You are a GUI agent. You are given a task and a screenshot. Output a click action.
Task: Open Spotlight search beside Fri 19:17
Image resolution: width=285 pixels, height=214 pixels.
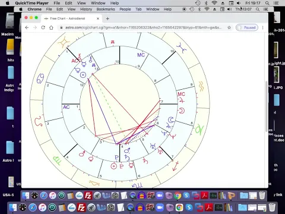tap(267, 3)
